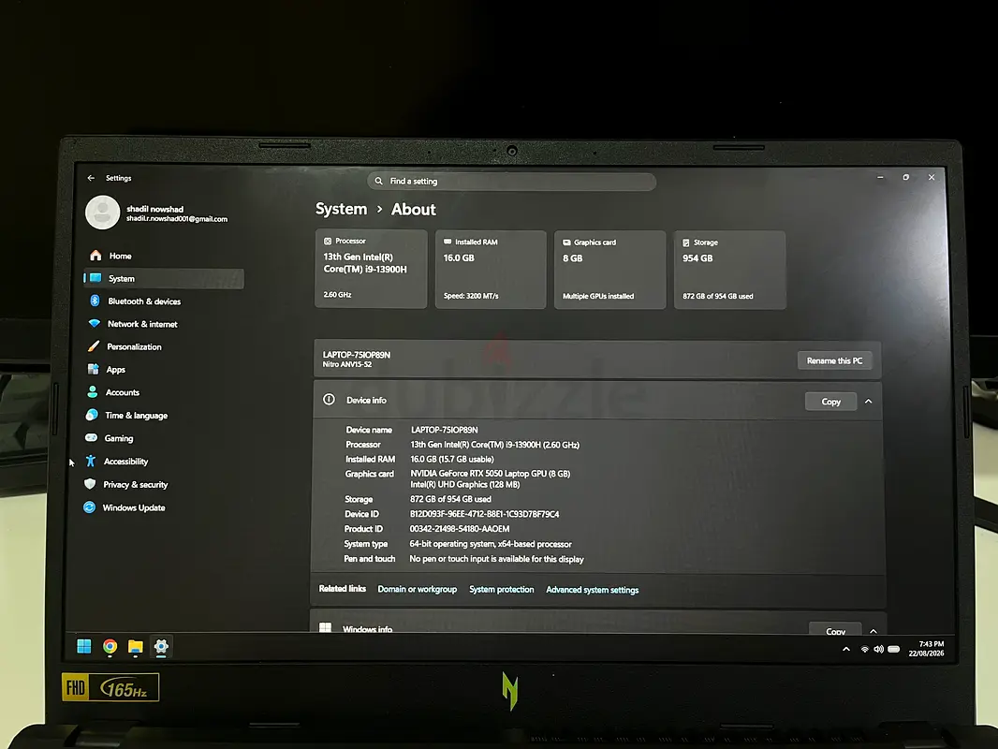Click the Windows Update sync icon
Viewport: 998px width, 749px height.
pos(89,507)
